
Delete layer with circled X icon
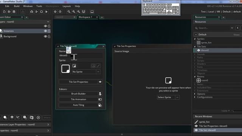pyautogui.click(x=38, y=117)
